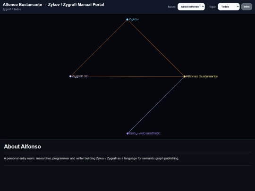Image resolution: width=255 pixels, height=191 pixels.
Task: Click the edge from Alfonso to Early-web aesthetic
Action: click(156, 105)
